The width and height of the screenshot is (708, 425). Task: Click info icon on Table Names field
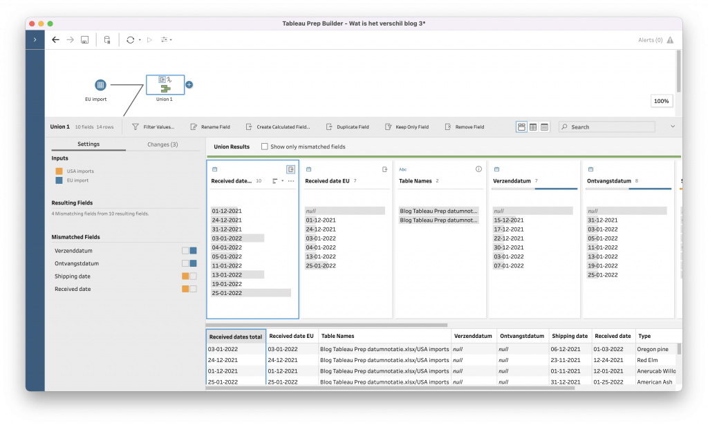(x=478, y=169)
